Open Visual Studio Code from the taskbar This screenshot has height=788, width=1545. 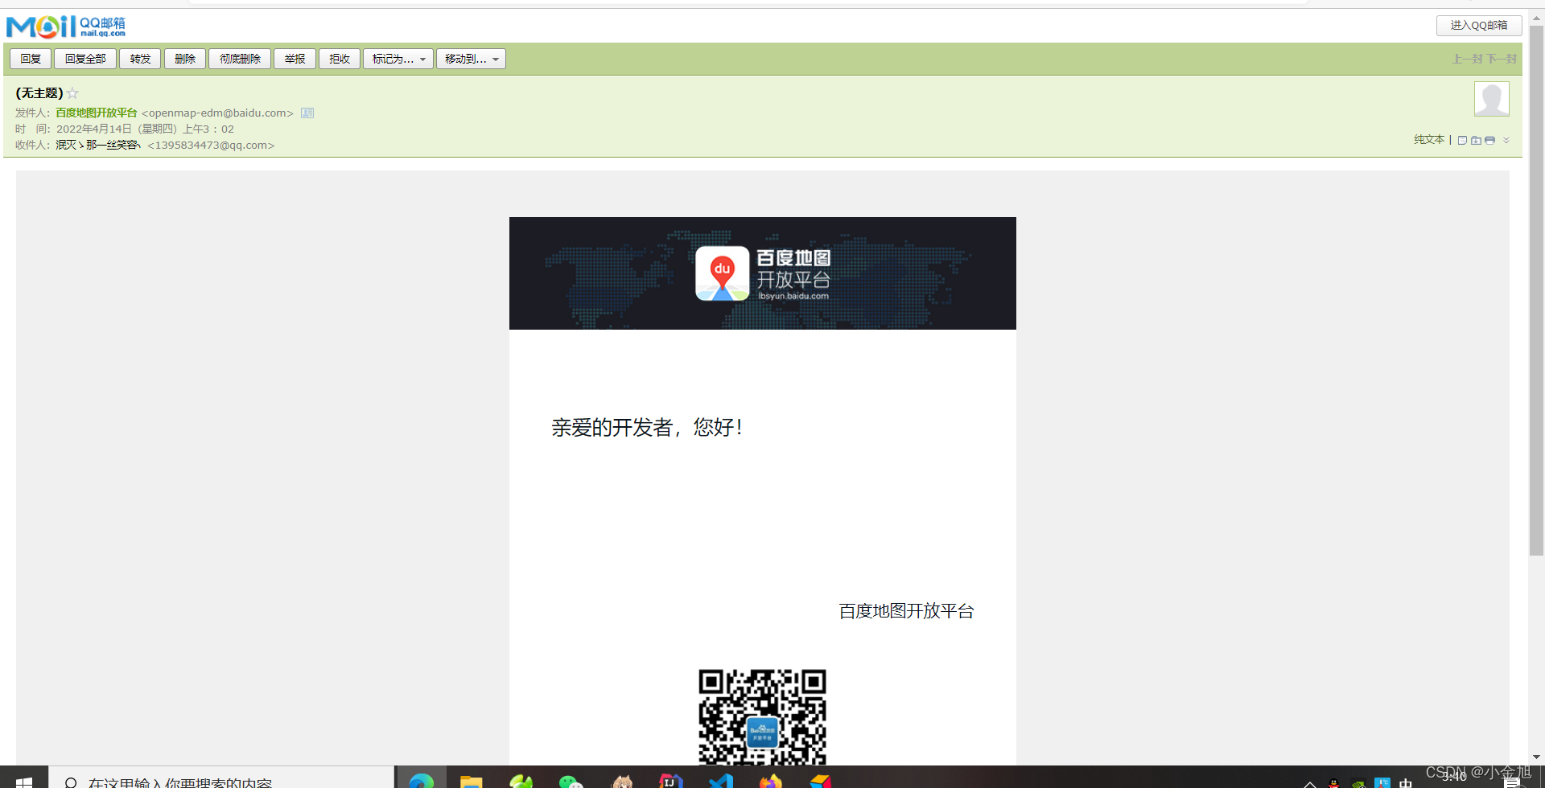tap(720, 780)
